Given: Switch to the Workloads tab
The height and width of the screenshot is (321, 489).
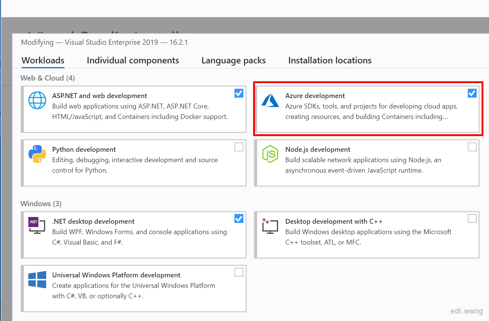Looking at the screenshot, I should point(43,60).
